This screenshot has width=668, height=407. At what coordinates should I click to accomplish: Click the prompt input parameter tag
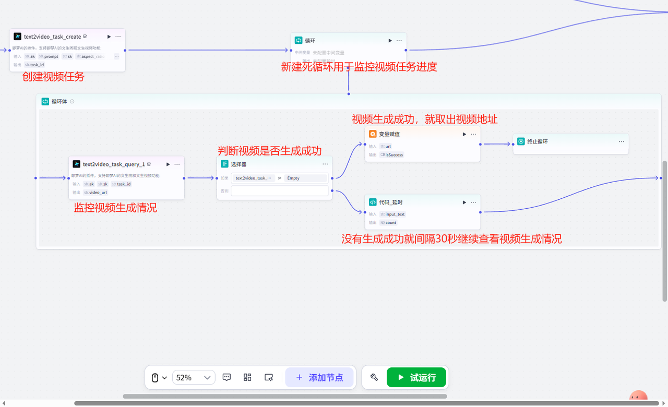coord(49,56)
